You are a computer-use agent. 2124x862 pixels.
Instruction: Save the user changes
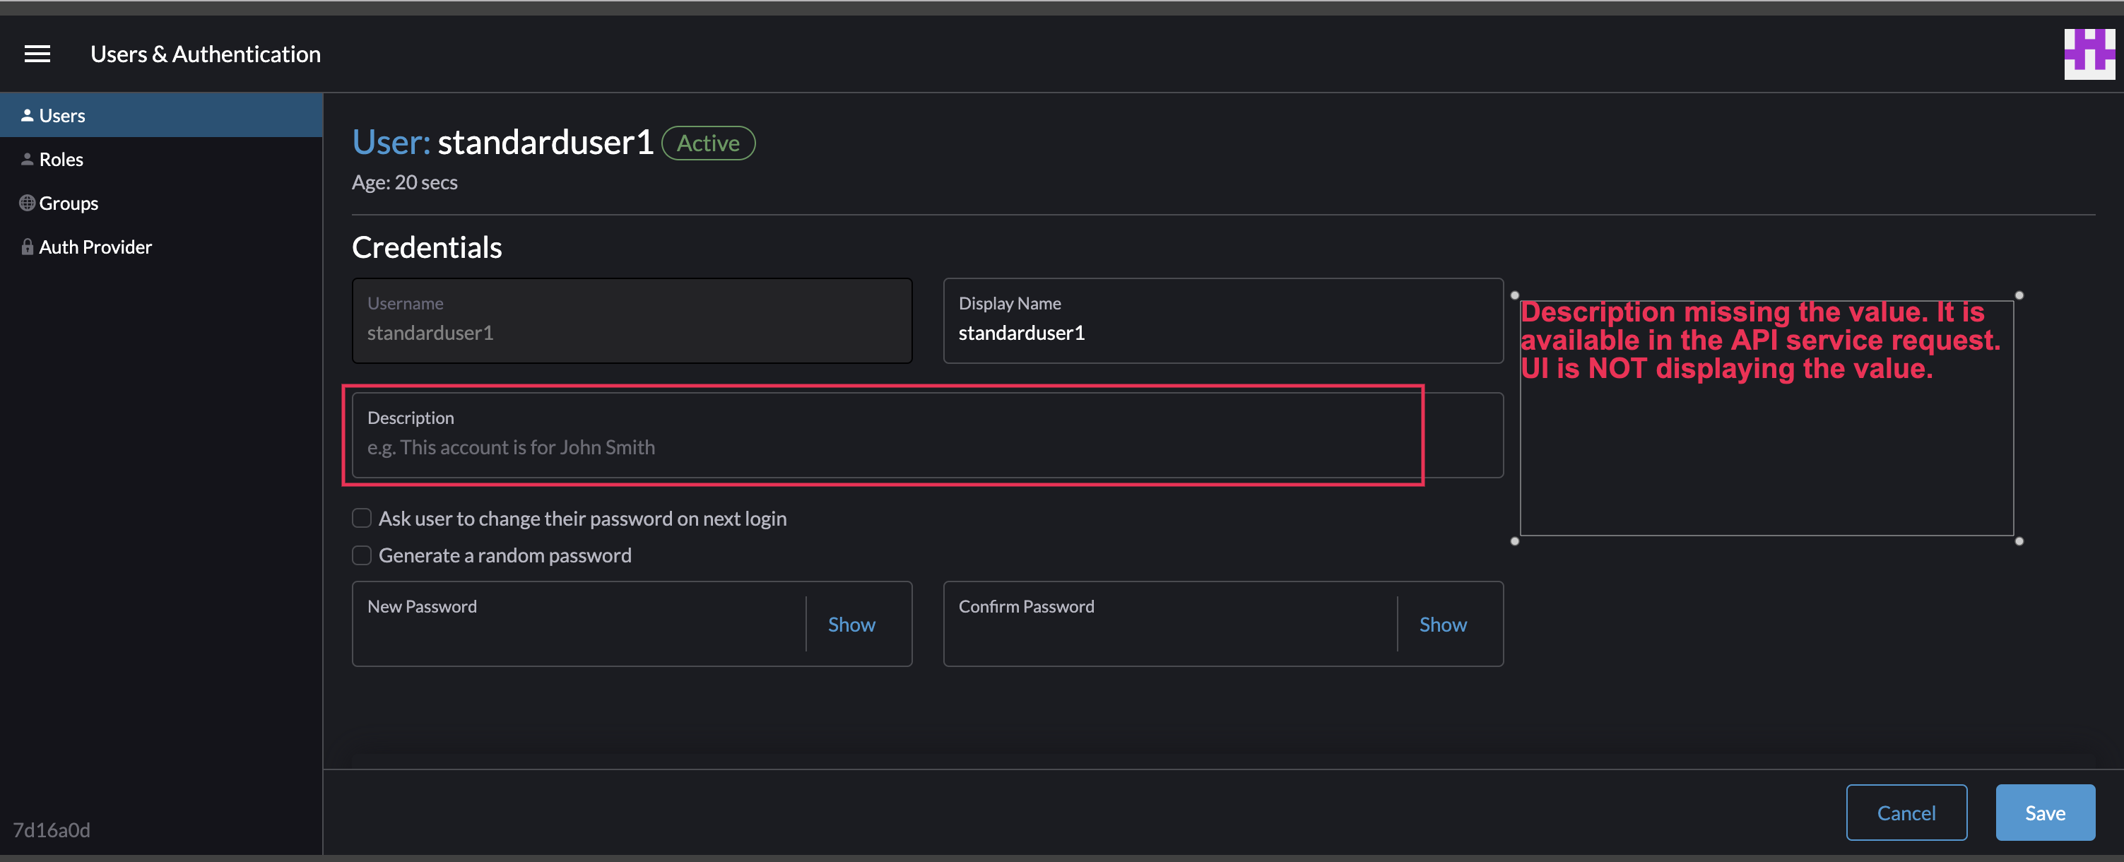pos(2045,812)
